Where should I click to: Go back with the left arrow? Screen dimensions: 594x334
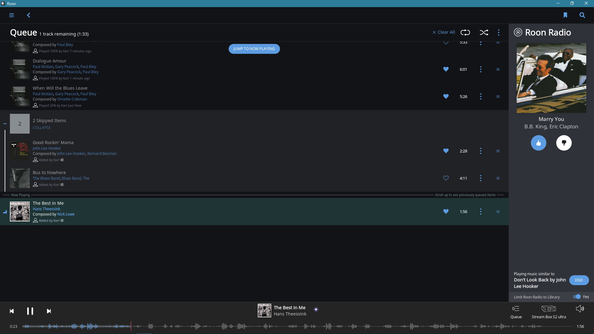(28, 15)
